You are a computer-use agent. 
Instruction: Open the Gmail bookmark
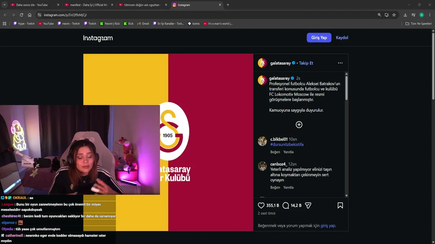tap(143, 24)
